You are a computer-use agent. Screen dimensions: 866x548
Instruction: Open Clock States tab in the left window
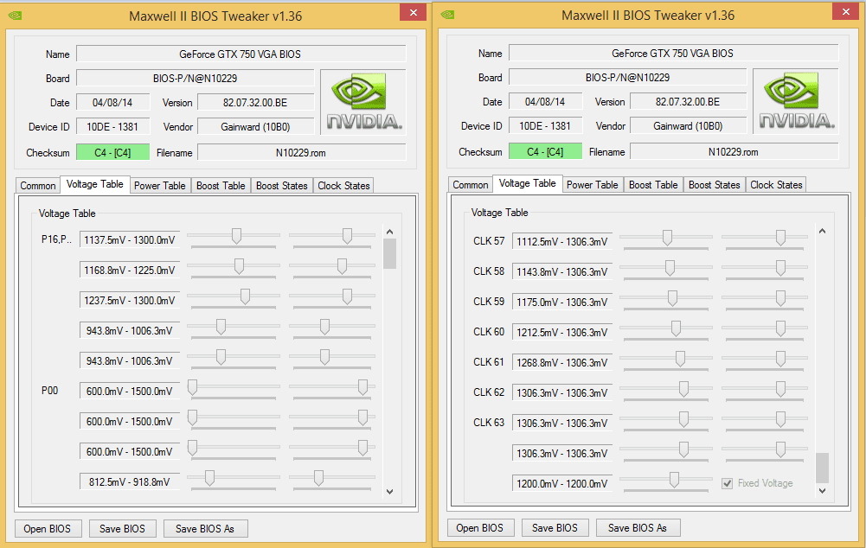(x=343, y=186)
